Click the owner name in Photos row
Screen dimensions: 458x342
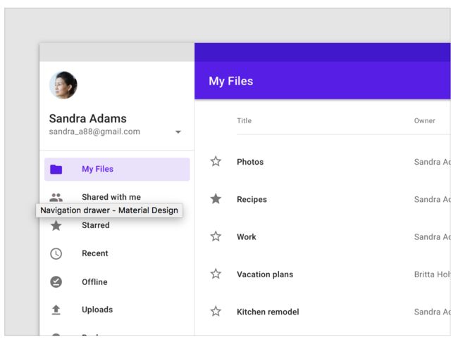click(x=433, y=162)
